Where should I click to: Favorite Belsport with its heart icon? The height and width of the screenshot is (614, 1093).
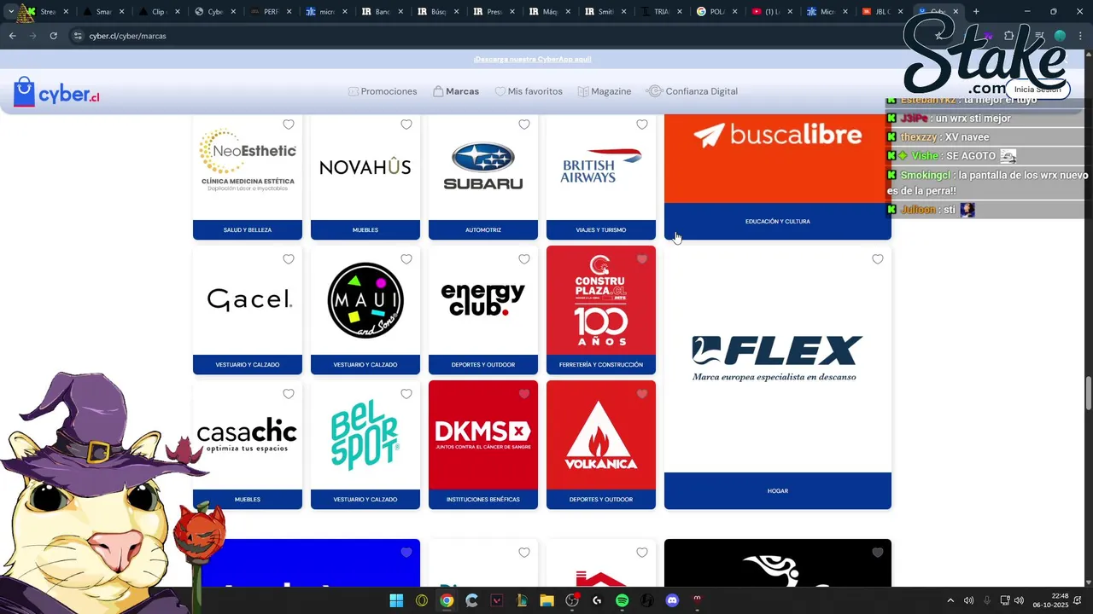(406, 394)
